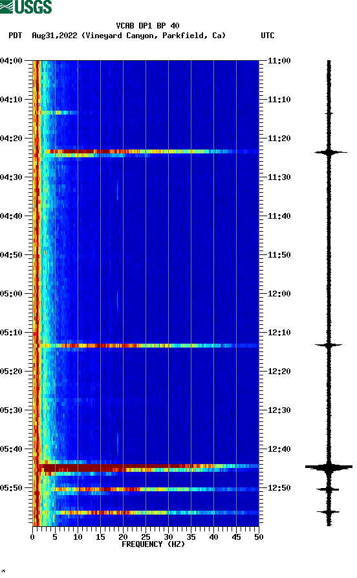The height and width of the screenshot is (578, 357).
Task: Click the USGS logo
Action: [x=26, y=6]
